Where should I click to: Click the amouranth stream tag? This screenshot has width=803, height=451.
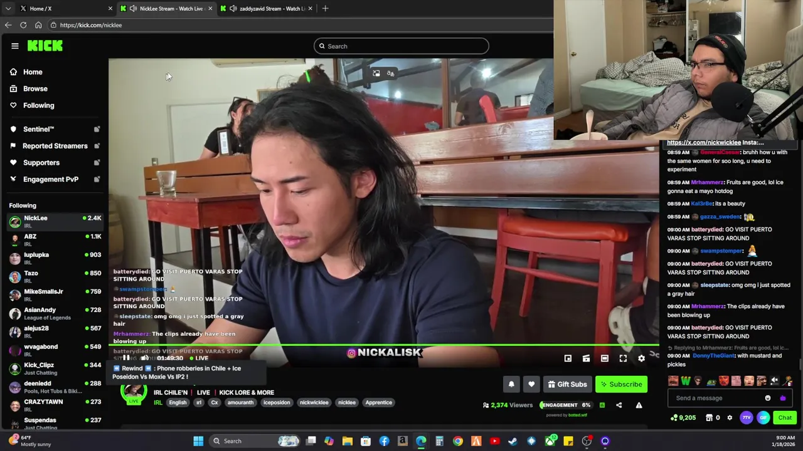click(x=240, y=403)
